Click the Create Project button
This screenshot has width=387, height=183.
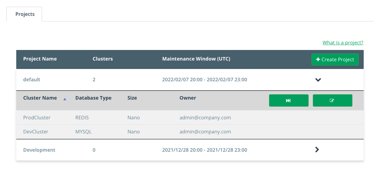pos(335,59)
